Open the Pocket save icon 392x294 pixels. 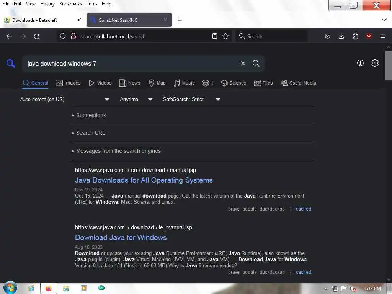[x=328, y=36]
